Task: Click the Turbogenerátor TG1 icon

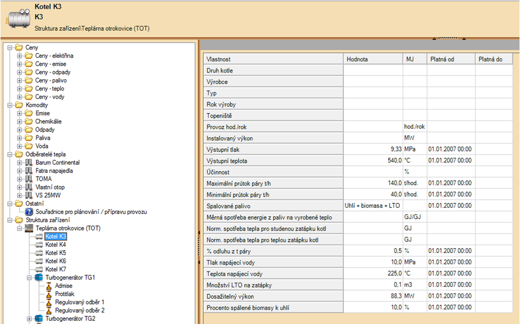Action: tap(39, 278)
